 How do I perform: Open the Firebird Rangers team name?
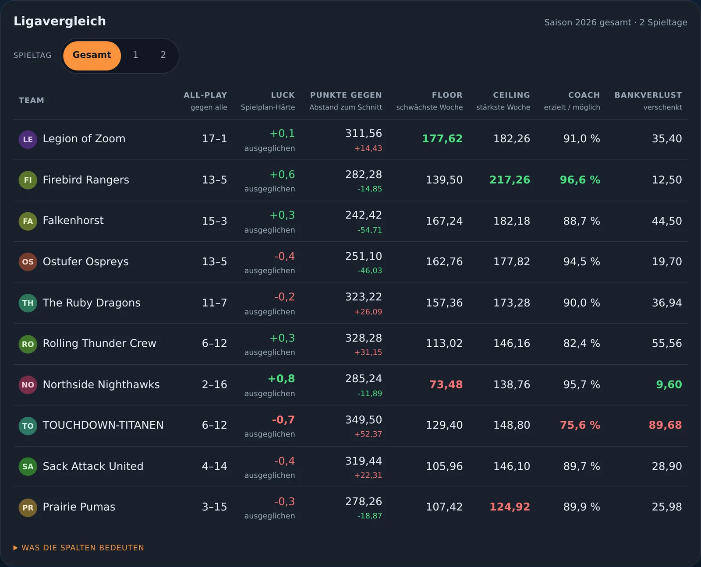click(86, 180)
